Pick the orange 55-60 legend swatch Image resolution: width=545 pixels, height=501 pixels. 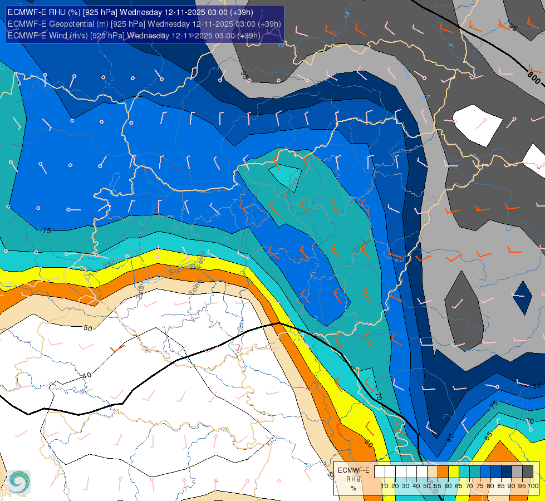coord(443,471)
